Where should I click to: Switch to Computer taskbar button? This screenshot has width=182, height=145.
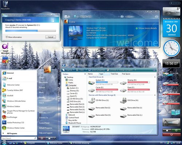[35, 143]
